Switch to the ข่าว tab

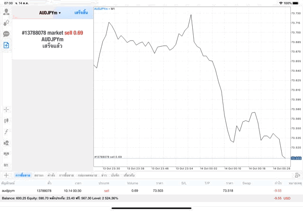click(x=104, y=175)
